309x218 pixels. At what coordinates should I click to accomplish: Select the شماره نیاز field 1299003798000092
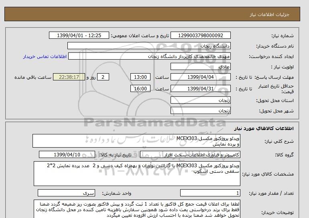[x=200, y=35]
